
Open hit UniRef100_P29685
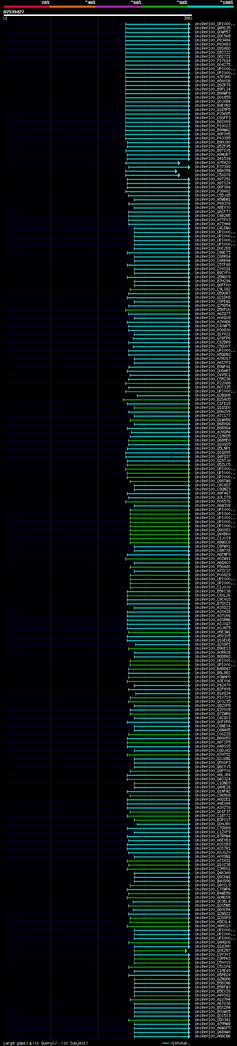tap(213, 114)
